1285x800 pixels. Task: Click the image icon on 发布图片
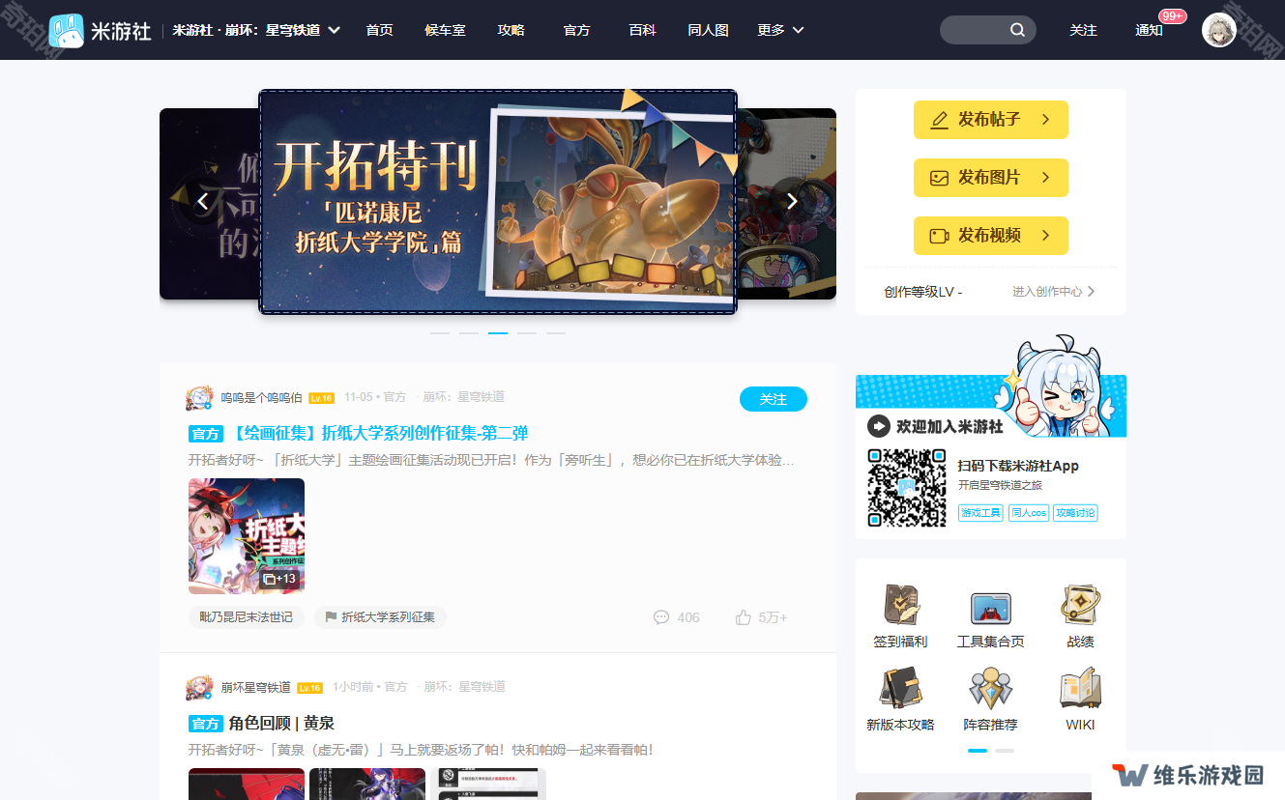[939, 178]
